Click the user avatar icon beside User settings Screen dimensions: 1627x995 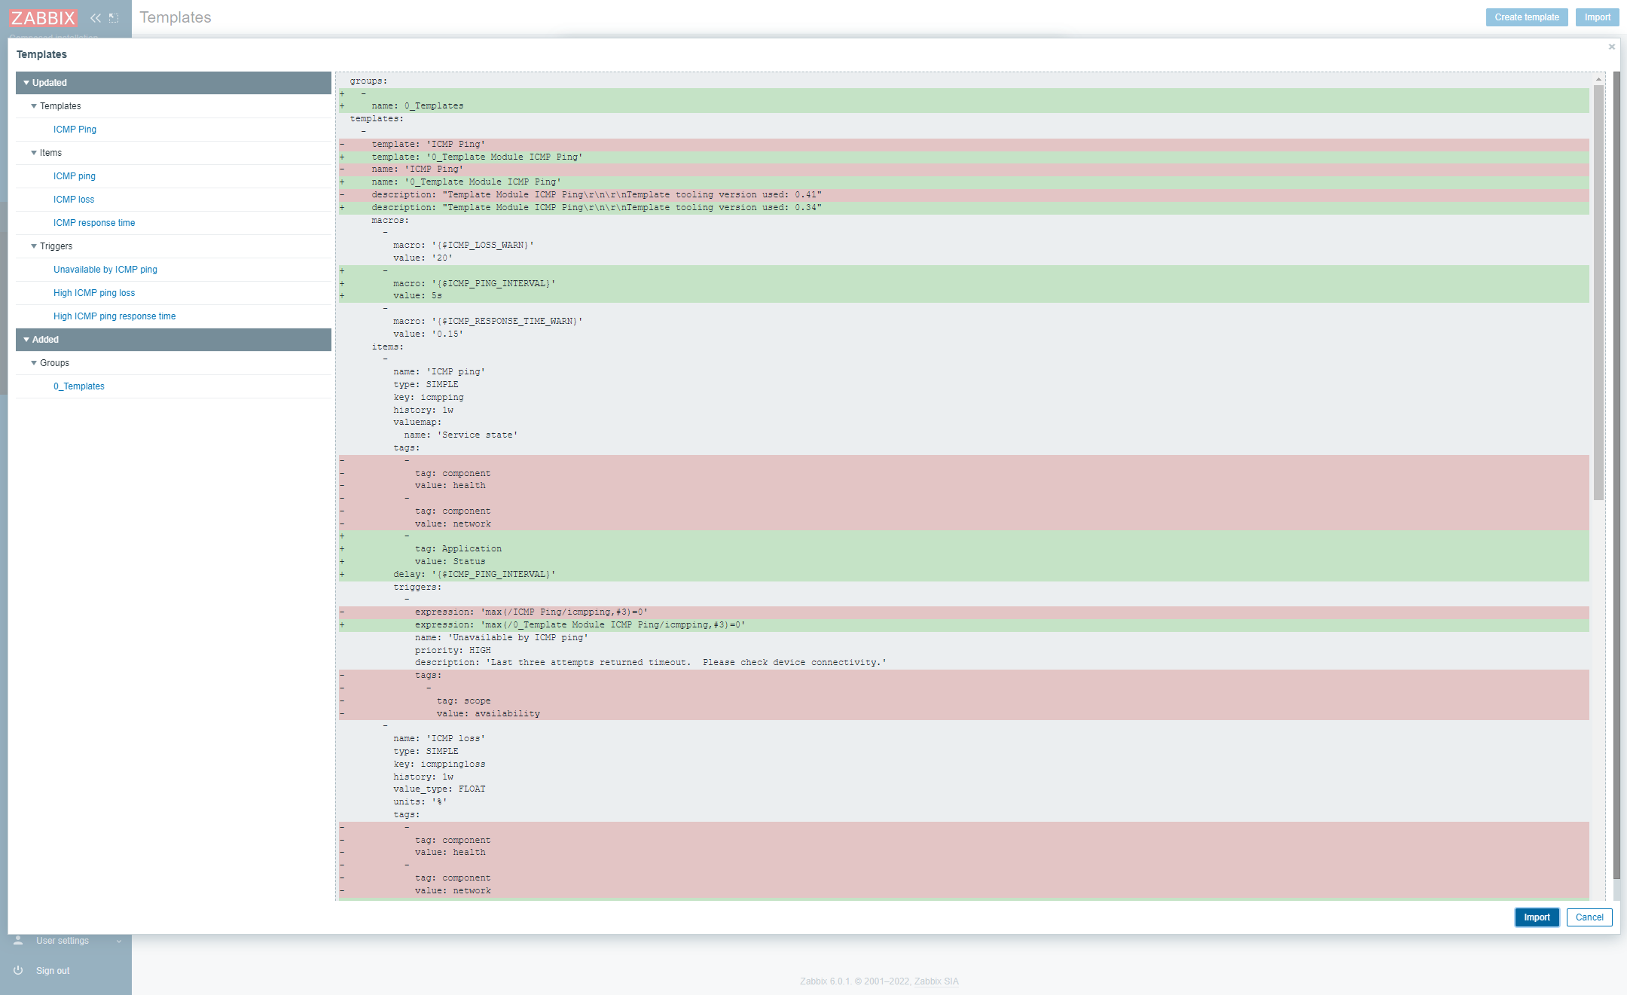[x=17, y=940]
